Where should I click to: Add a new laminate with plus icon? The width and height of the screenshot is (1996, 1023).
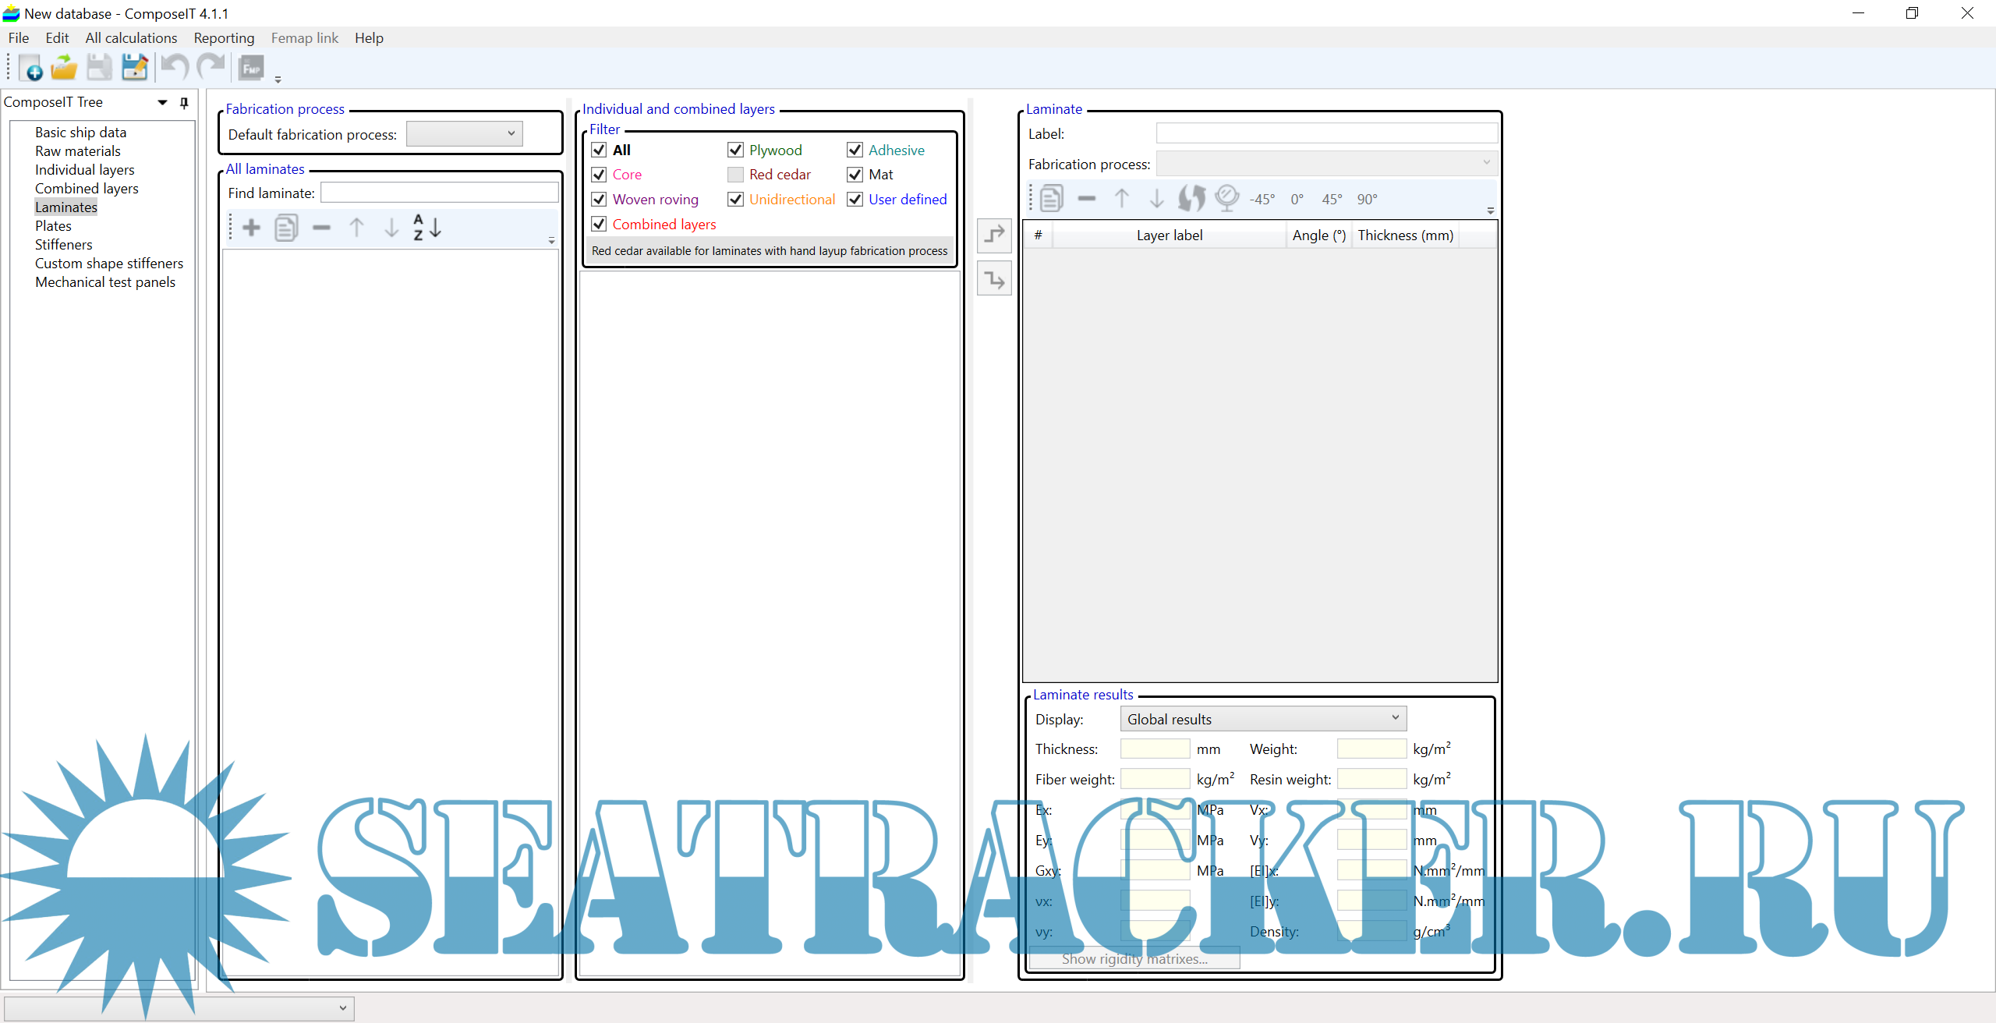tap(251, 228)
